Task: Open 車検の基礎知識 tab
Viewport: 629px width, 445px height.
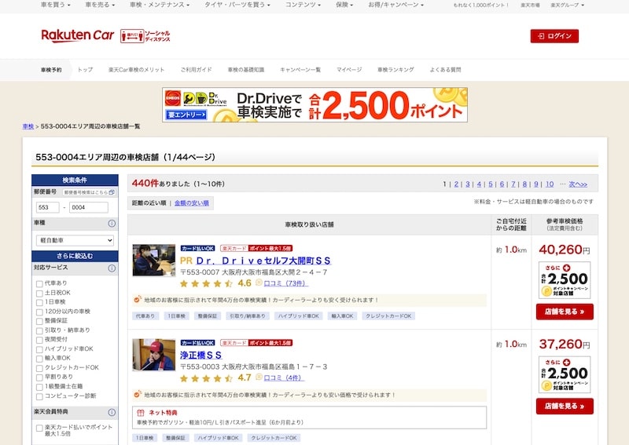Action: (x=246, y=70)
